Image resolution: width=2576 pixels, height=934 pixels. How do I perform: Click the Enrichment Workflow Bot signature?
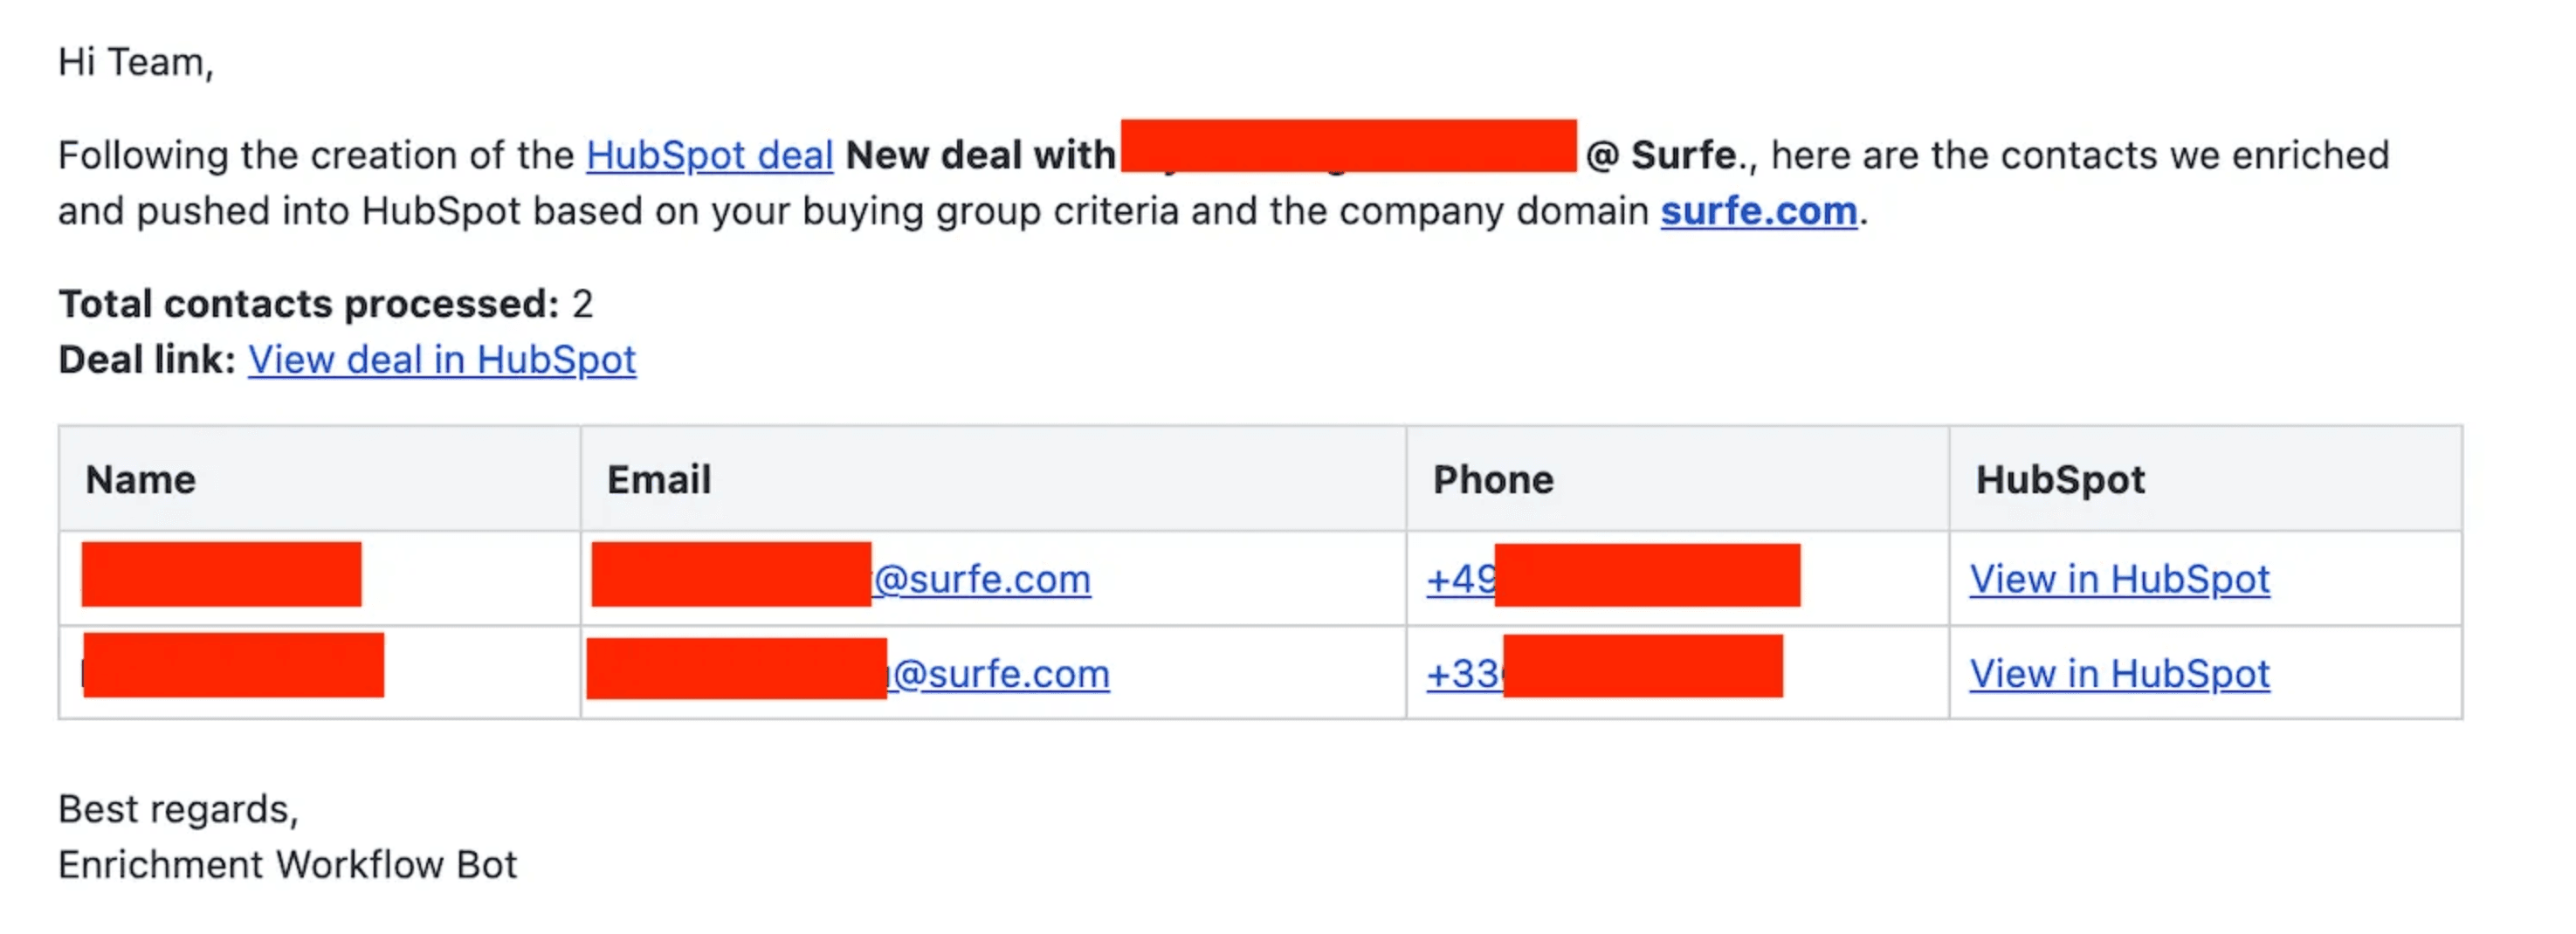pos(287,864)
